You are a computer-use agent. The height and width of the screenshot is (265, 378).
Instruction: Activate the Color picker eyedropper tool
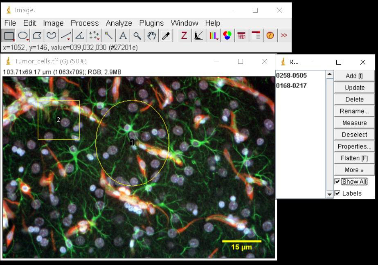coord(166,36)
